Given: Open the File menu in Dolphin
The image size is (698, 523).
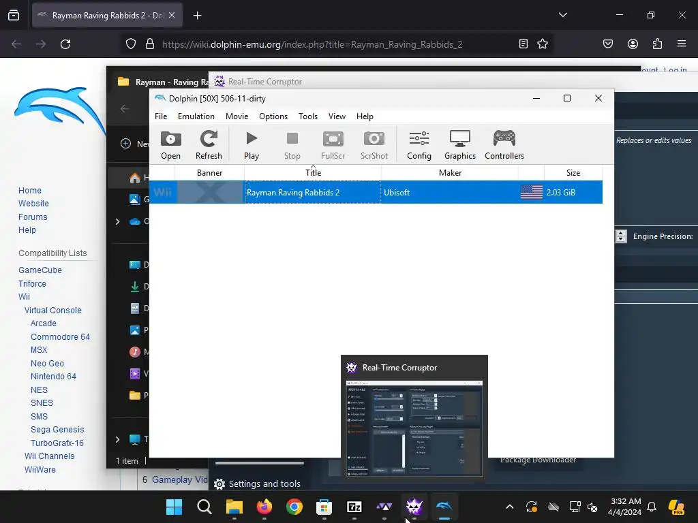Looking at the screenshot, I should point(161,116).
